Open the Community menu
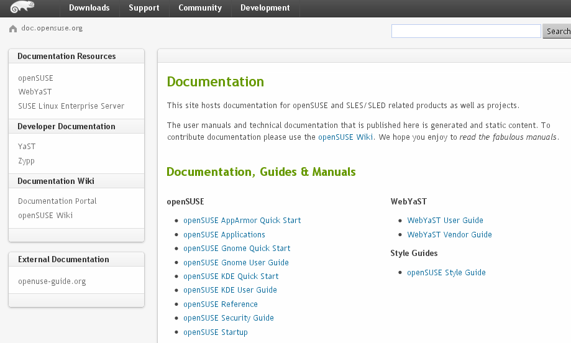 click(x=200, y=8)
